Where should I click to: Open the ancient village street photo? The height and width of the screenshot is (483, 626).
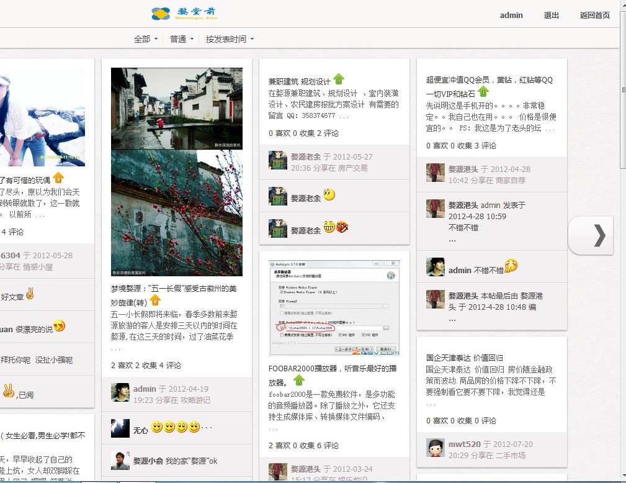click(176, 108)
